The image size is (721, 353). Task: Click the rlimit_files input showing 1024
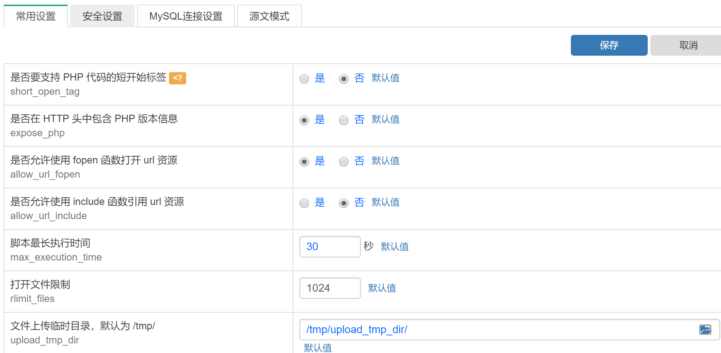[x=330, y=288]
